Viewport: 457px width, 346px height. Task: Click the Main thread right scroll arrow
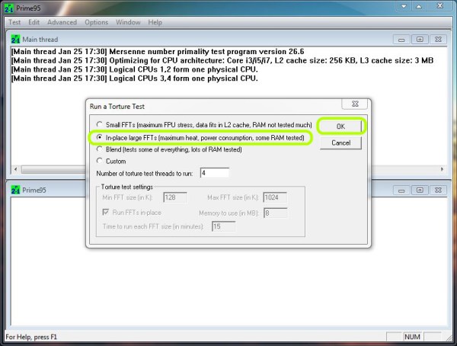442,169
